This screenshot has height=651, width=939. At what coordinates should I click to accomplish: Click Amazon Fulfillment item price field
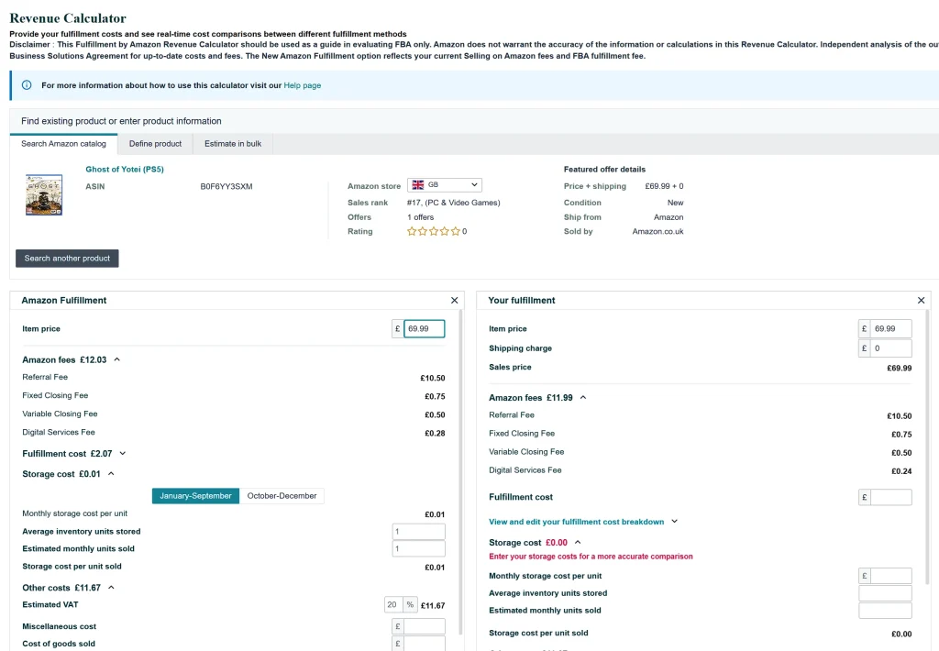click(424, 329)
